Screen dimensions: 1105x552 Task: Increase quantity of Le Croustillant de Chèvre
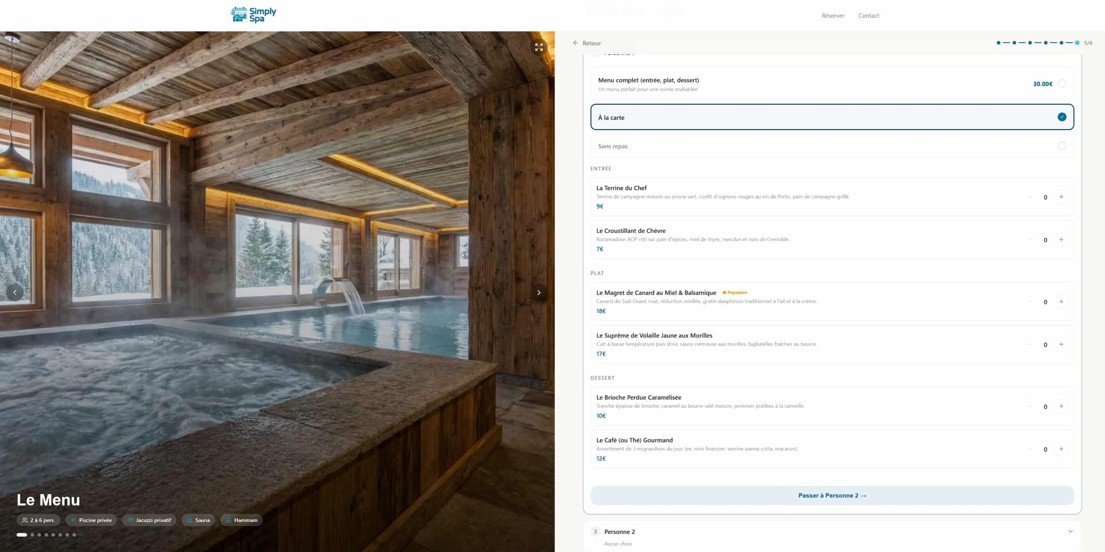[x=1061, y=240]
